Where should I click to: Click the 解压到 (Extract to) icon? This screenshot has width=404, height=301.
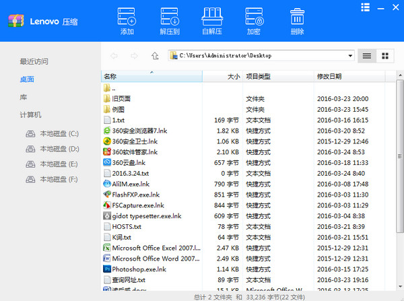170,17
